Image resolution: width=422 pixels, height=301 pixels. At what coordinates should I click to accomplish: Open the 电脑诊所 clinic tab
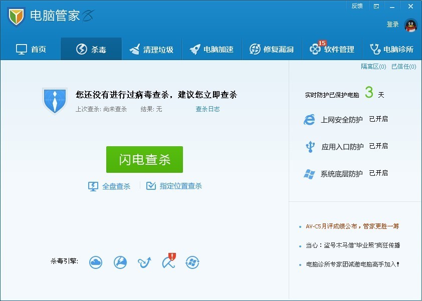pos(392,49)
